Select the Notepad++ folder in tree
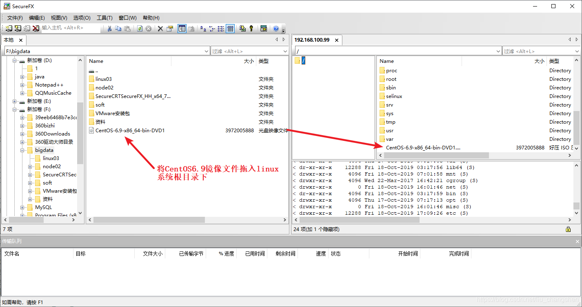582x307 pixels. (49, 85)
